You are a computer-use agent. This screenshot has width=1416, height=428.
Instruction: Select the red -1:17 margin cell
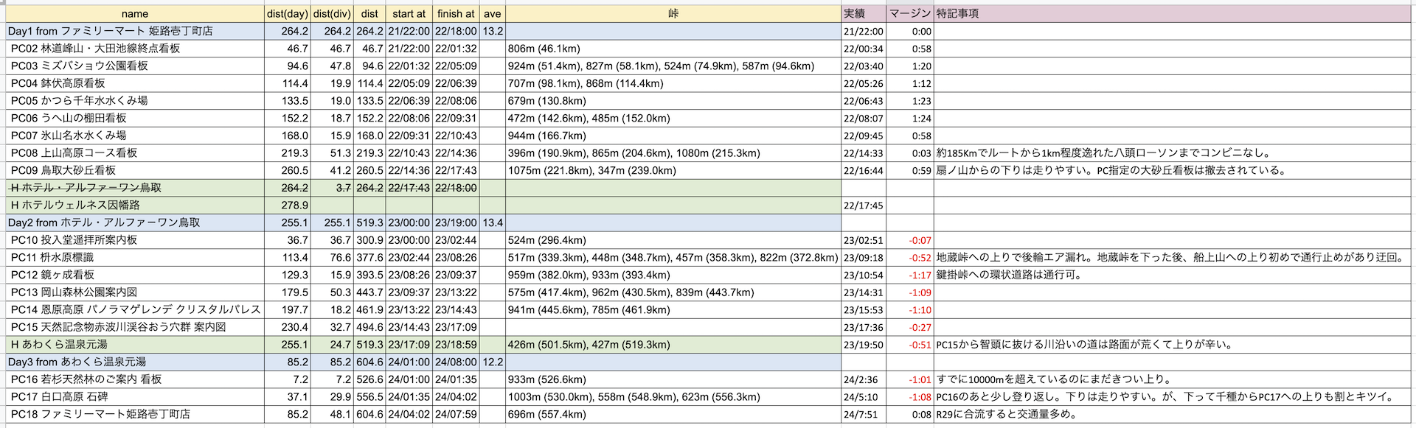pos(910,275)
